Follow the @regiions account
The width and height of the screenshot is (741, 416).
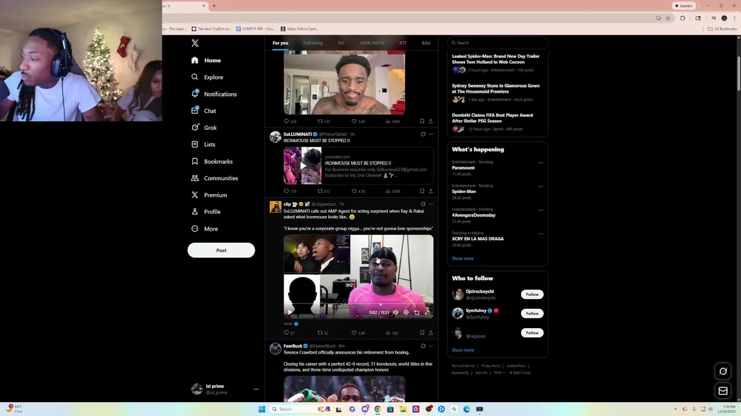point(532,333)
